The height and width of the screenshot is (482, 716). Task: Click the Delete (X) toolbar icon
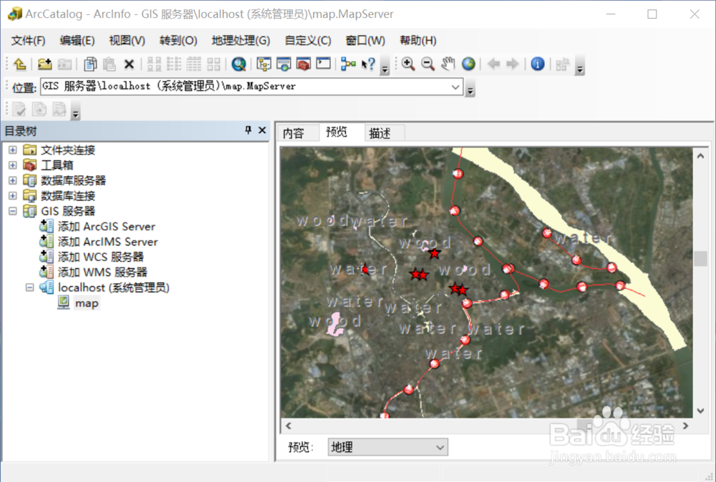point(129,64)
